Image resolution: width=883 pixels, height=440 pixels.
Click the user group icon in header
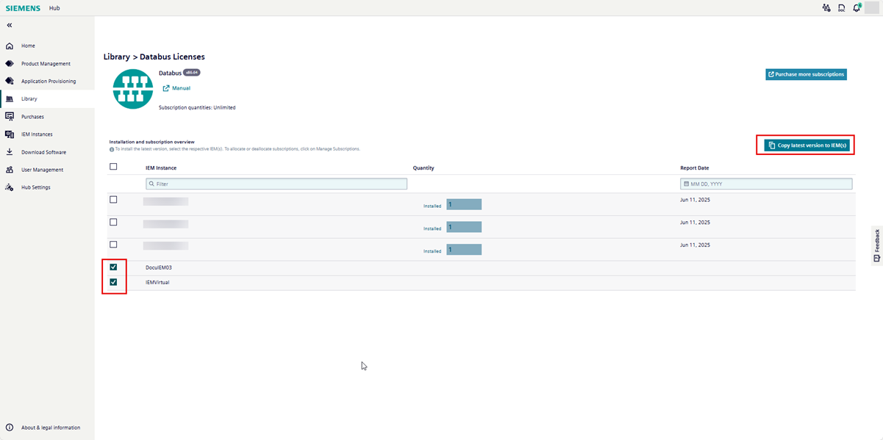click(x=826, y=8)
